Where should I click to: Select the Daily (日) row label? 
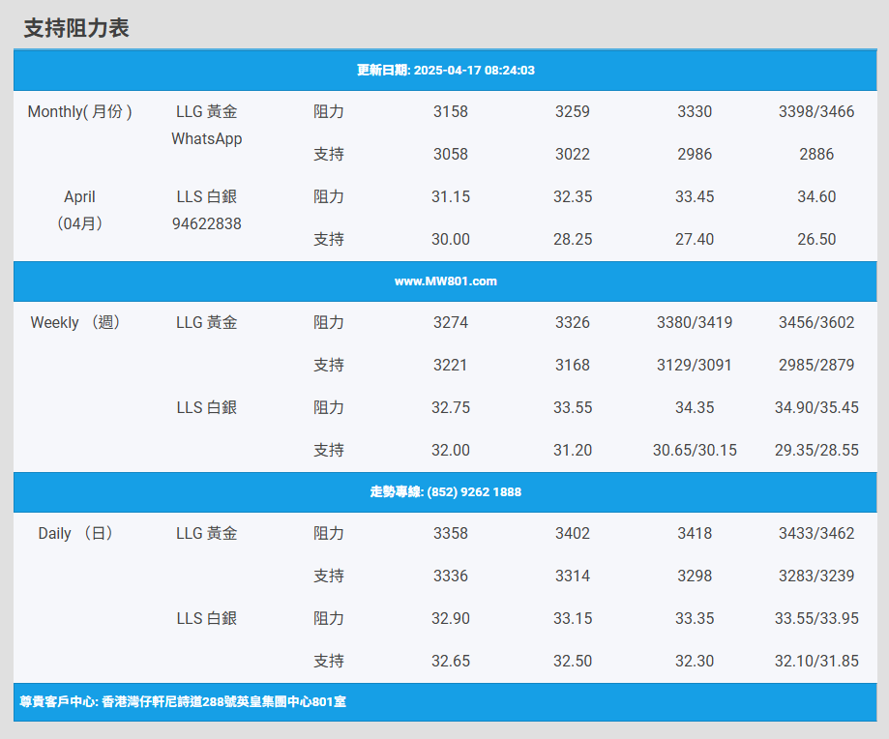click(75, 533)
